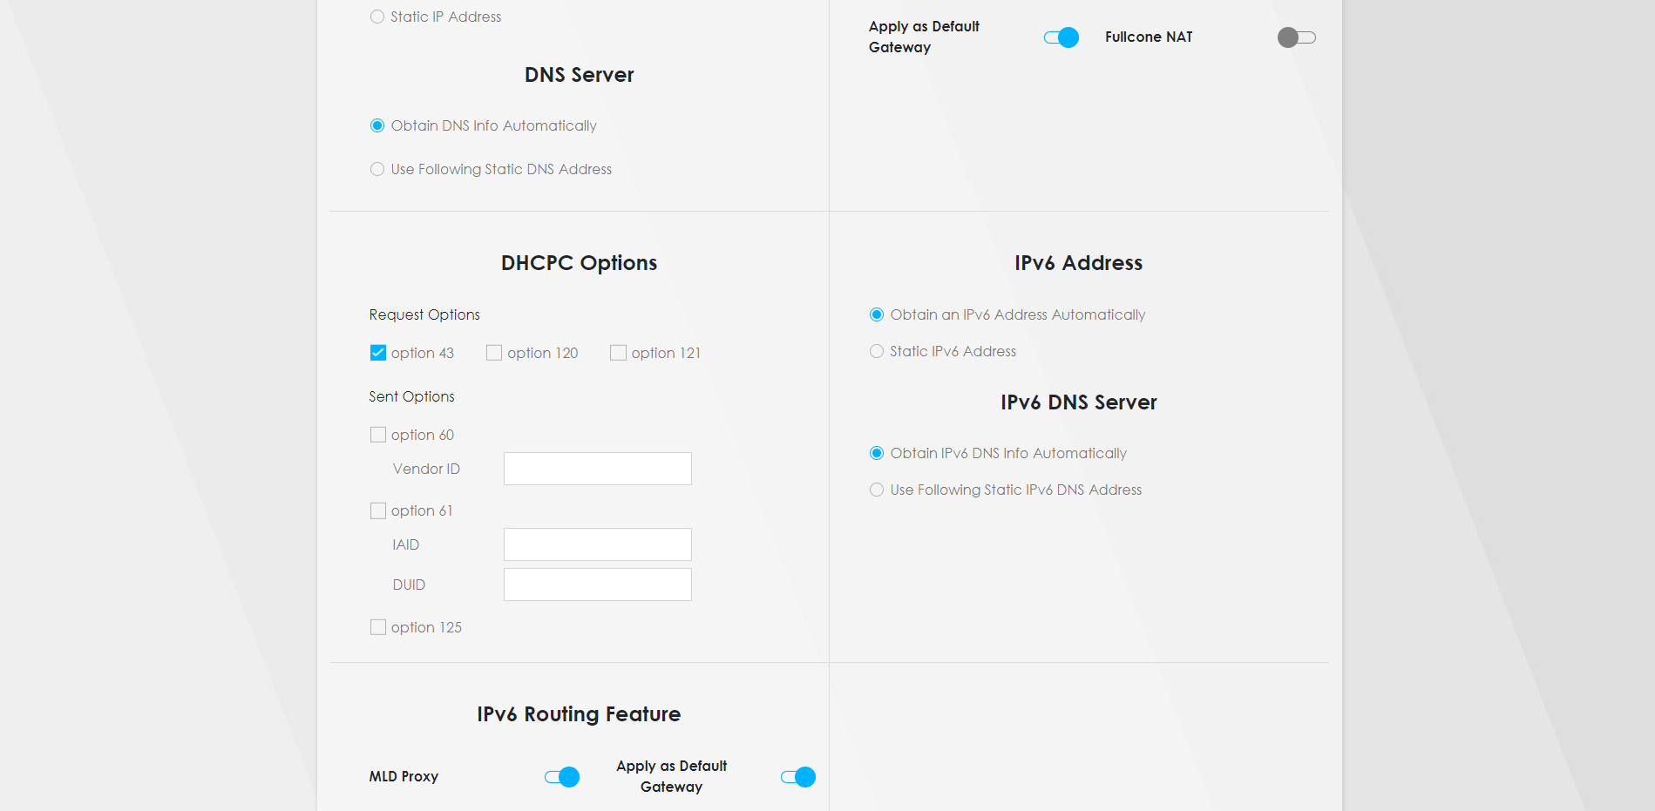This screenshot has width=1655, height=811.
Task: Choose Static IPv6 Address option
Action: click(877, 351)
